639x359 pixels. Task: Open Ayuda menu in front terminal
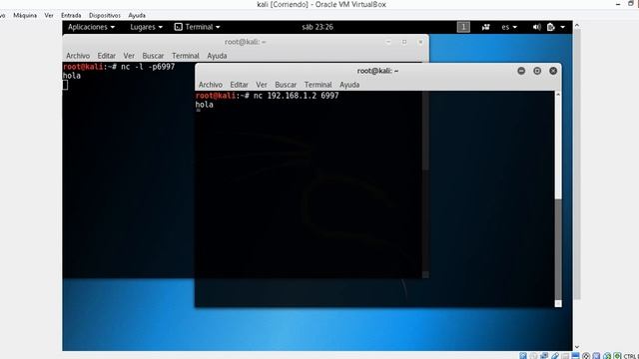(349, 85)
